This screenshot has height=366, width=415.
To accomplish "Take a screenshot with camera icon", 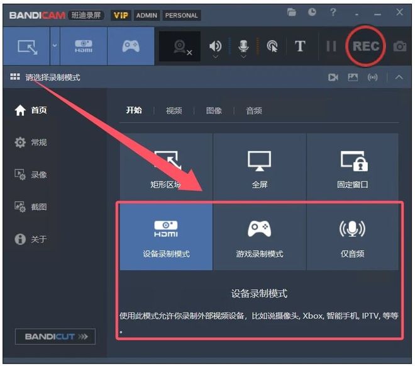I will point(400,46).
